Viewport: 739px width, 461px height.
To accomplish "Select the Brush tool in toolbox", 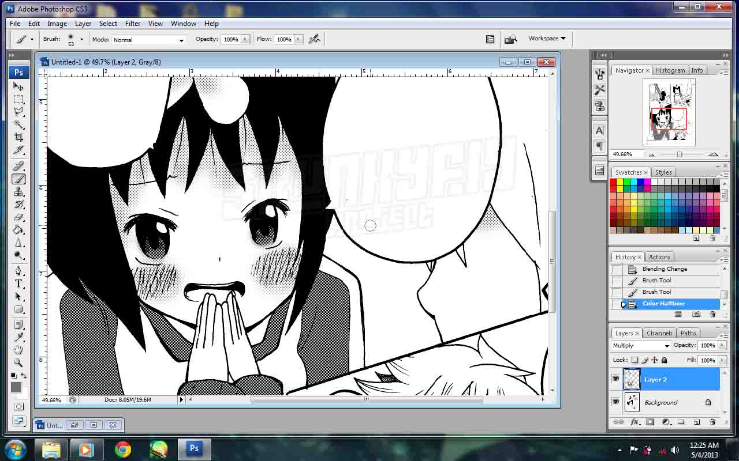I will coord(18,179).
